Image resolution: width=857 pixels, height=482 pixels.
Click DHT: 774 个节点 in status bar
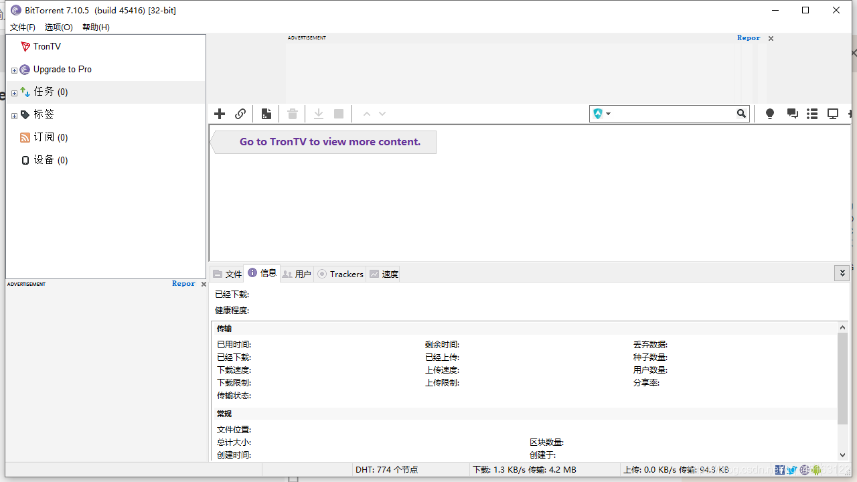[387, 470]
